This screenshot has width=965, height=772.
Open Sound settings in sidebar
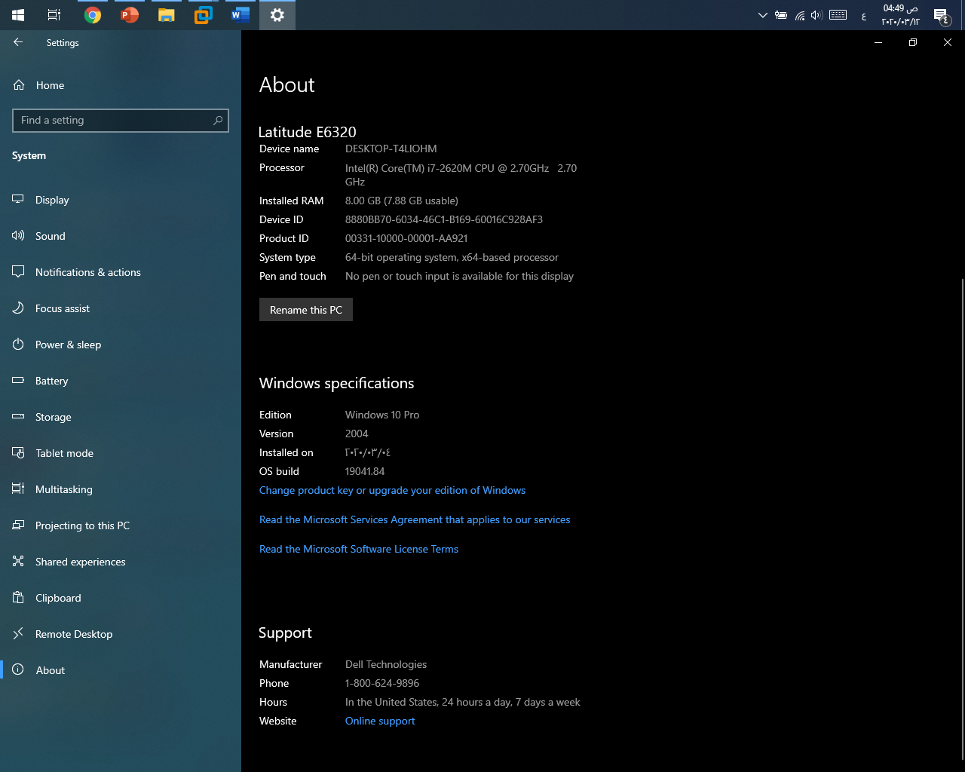(x=121, y=236)
